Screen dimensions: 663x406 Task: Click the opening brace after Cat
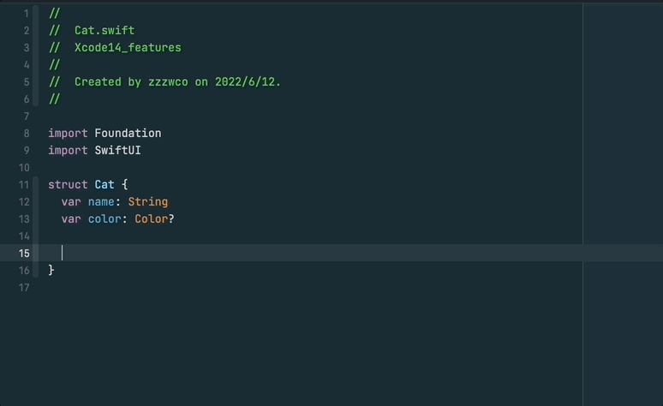point(125,185)
